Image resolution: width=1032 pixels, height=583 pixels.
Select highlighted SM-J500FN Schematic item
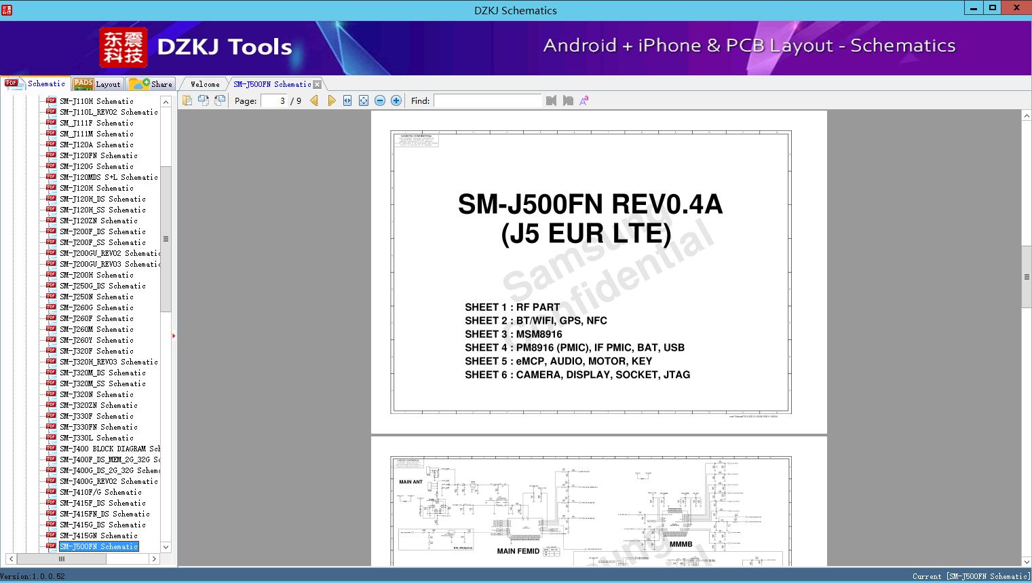pos(98,546)
